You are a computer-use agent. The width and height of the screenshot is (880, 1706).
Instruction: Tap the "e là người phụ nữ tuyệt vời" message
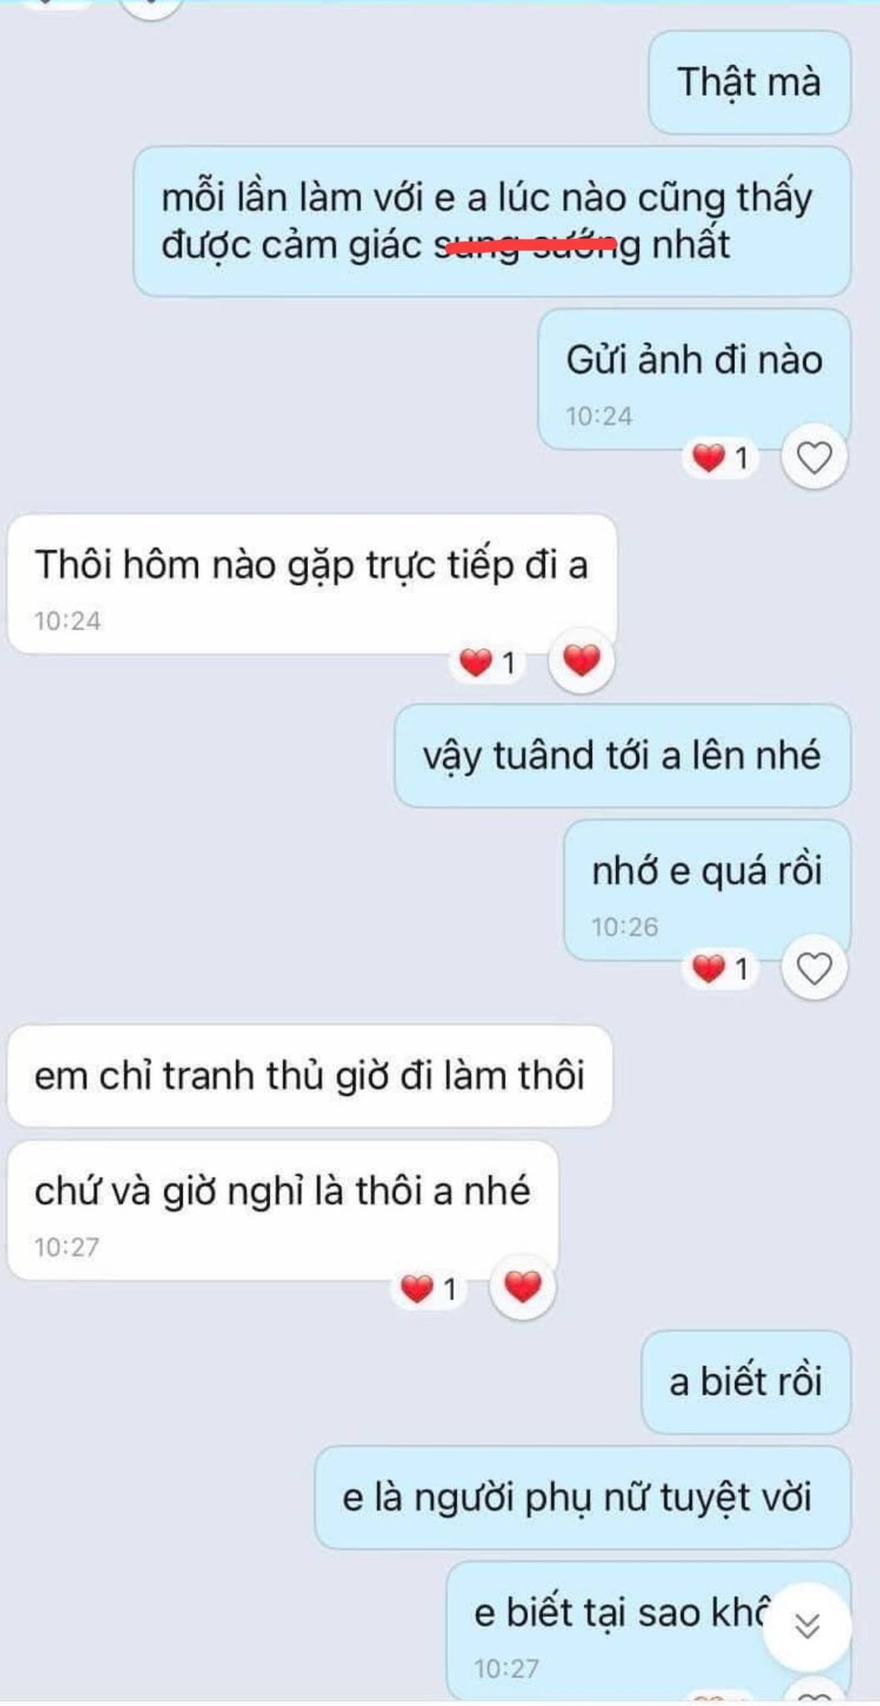coord(583,1498)
